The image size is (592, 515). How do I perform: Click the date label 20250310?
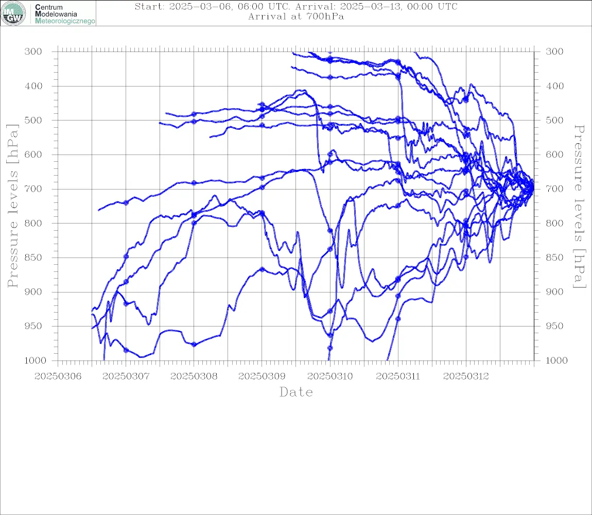(330, 376)
